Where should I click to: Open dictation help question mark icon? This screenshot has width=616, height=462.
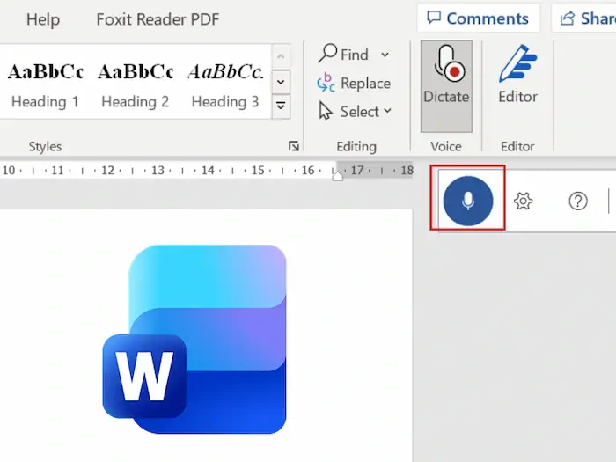click(578, 202)
